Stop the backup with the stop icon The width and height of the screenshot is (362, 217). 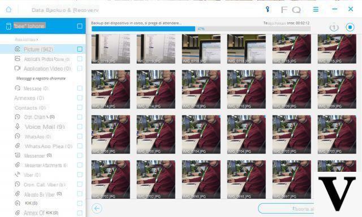(350, 27)
